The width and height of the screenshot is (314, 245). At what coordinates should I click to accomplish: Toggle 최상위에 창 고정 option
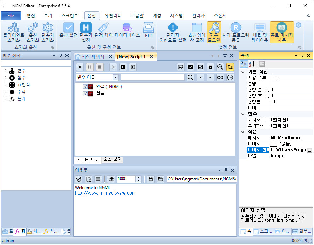pyautogui.click(x=197, y=32)
